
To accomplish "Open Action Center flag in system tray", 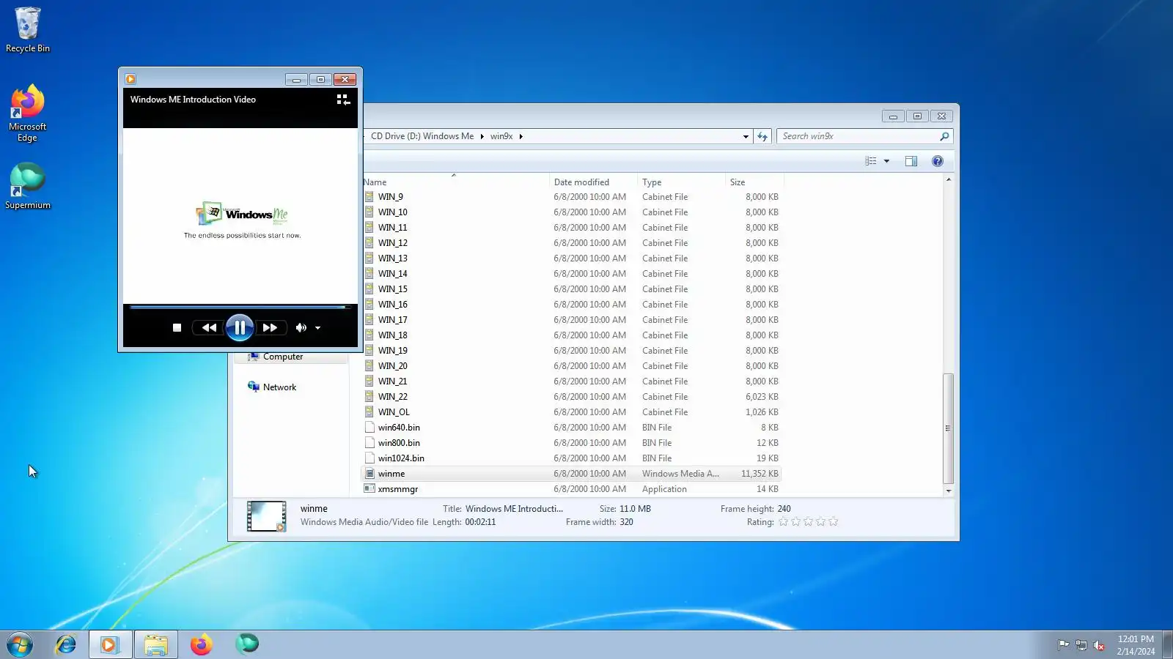I will click(x=1063, y=645).
